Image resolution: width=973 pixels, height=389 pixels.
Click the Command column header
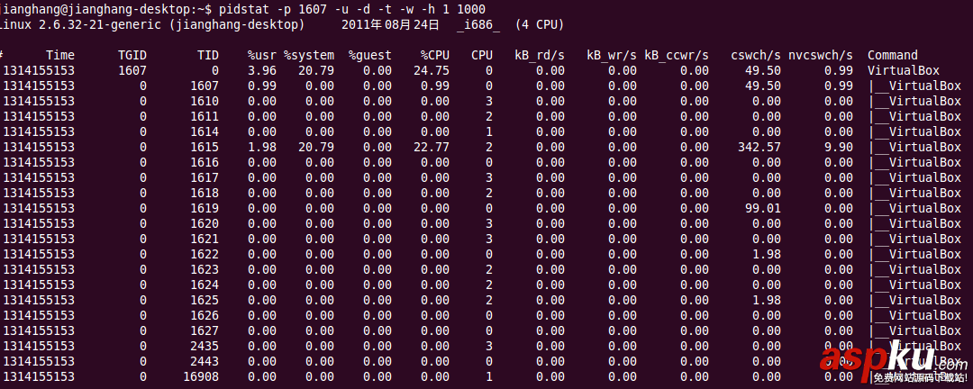coord(892,55)
